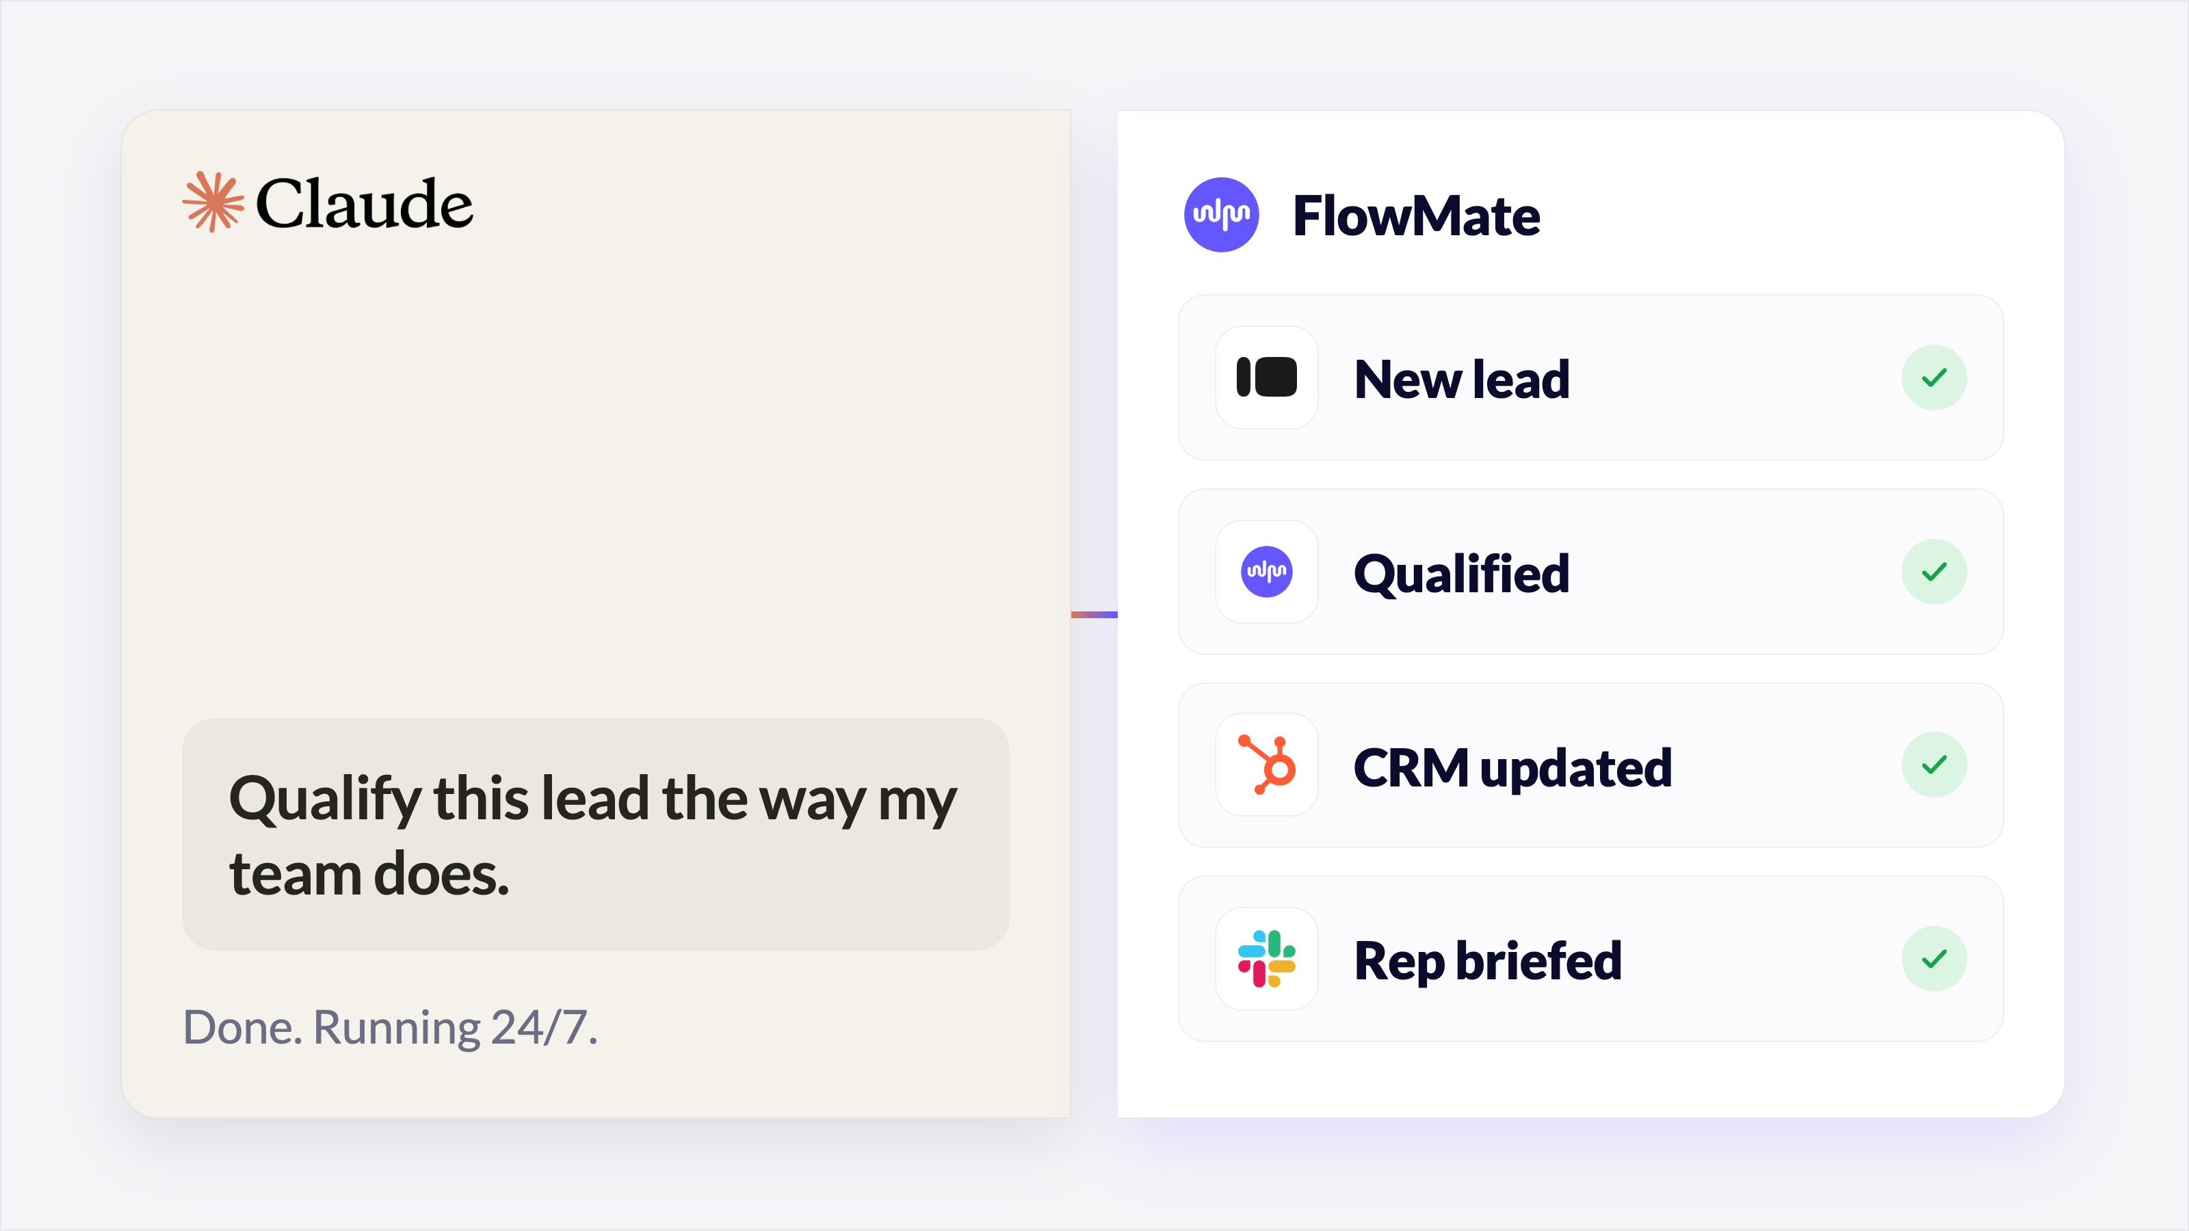The width and height of the screenshot is (2189, 1231).
Task: Click the FlowMate title text
Action: [1416, 216]
